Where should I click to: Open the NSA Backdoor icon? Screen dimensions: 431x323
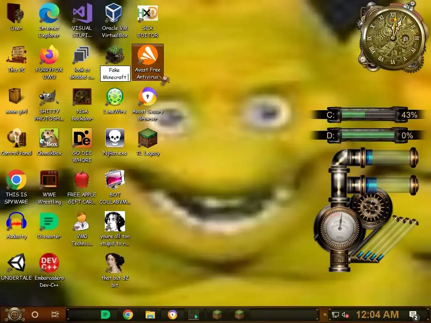click(x=82, y=97)
